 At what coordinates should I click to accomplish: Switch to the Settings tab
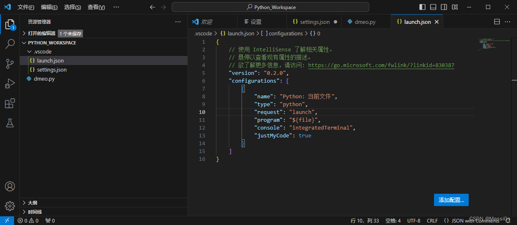262,22
